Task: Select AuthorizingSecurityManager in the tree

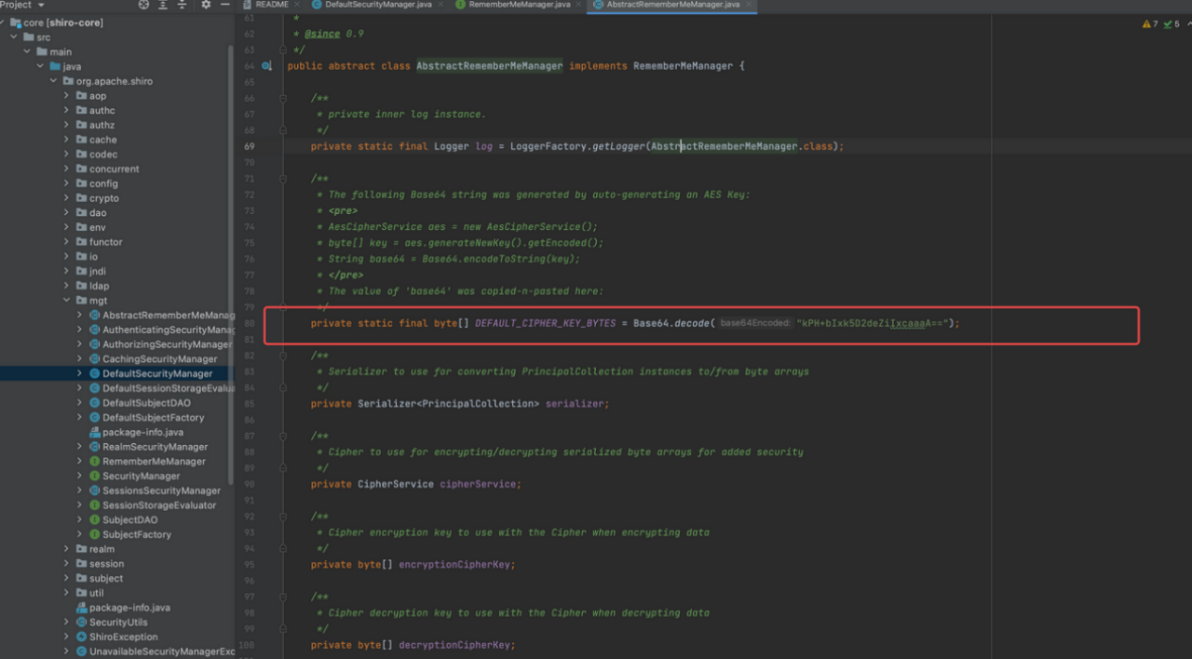Action: (167, 344)
